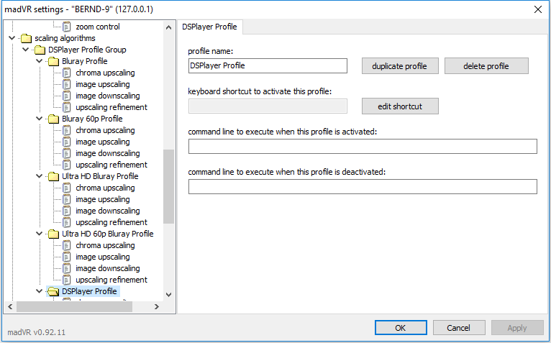
Task: Click image upscaling page icon under Bluray Profile
Action: click(x=66, y=84)
